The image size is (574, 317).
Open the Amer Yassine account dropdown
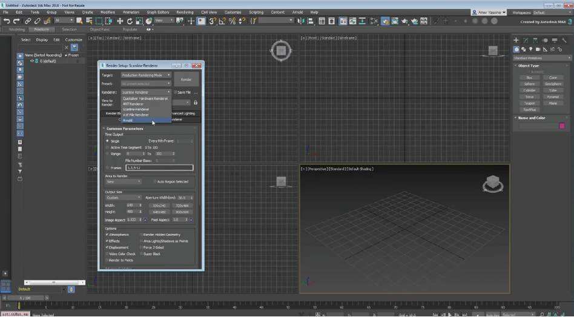pyautogui.click(x=489, y=13)
